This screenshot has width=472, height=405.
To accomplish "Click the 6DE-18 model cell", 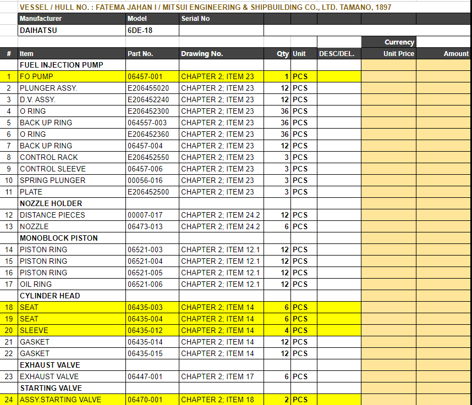I will pyautogui.click(x=152, y=30).
